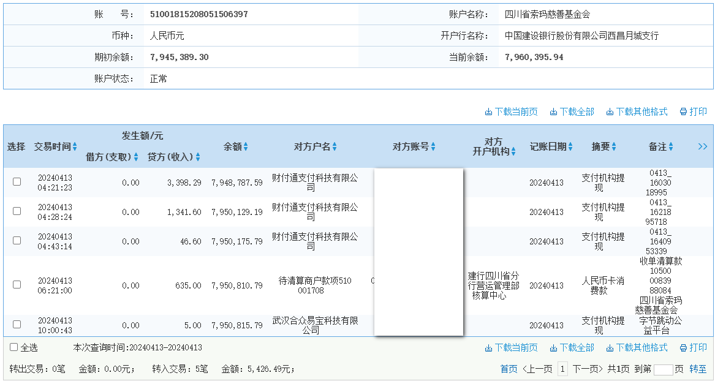Click credit amount 1,341.60

pyautogui.click(x=184, y=212)
